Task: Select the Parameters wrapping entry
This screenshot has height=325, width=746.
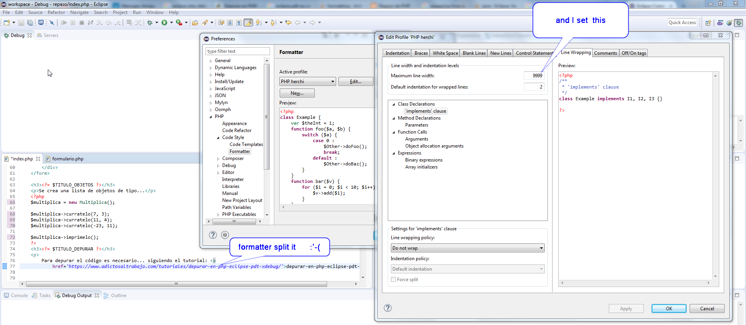Action: pos(417,125)
